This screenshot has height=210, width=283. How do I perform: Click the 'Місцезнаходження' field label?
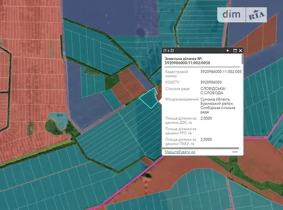pos(182,100)
